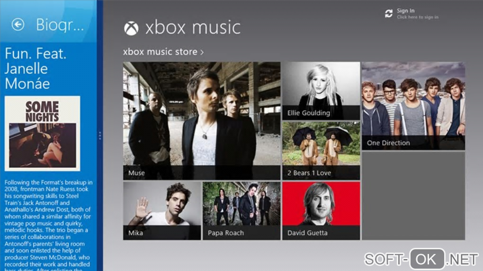Select the One Direction tile
The width and height of the screenshot is (483, 271).
tap(413, 106)
